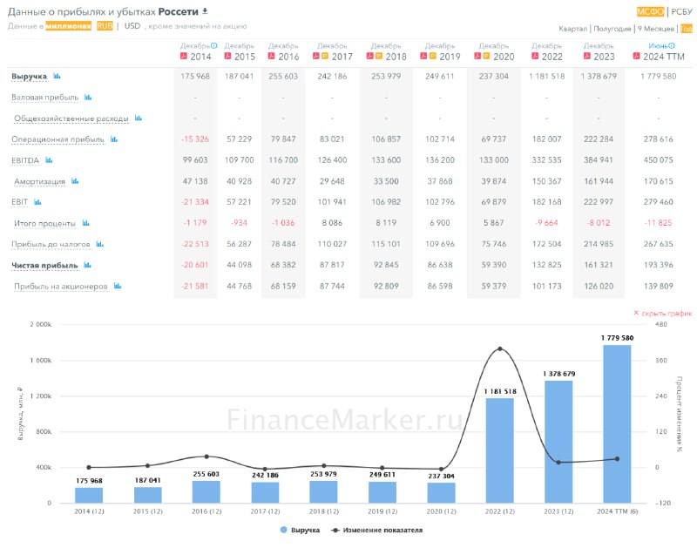697x548 pixels.
Task: Toggle the Выручка series in chart legend
Action: coord(301,530)
